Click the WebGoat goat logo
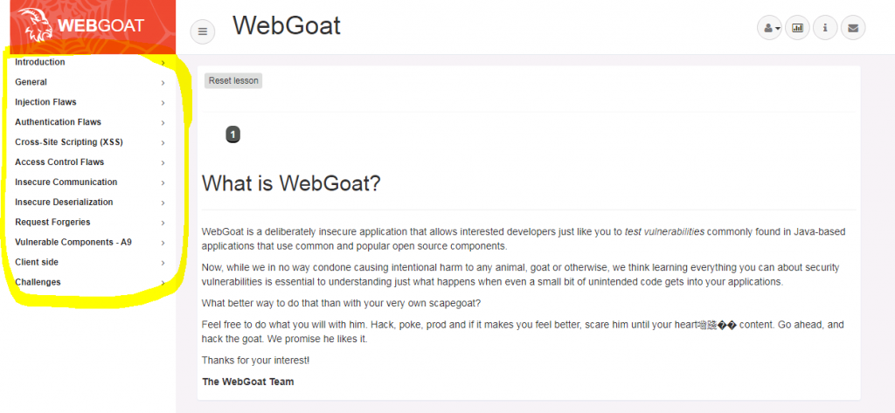 (37, 25)
